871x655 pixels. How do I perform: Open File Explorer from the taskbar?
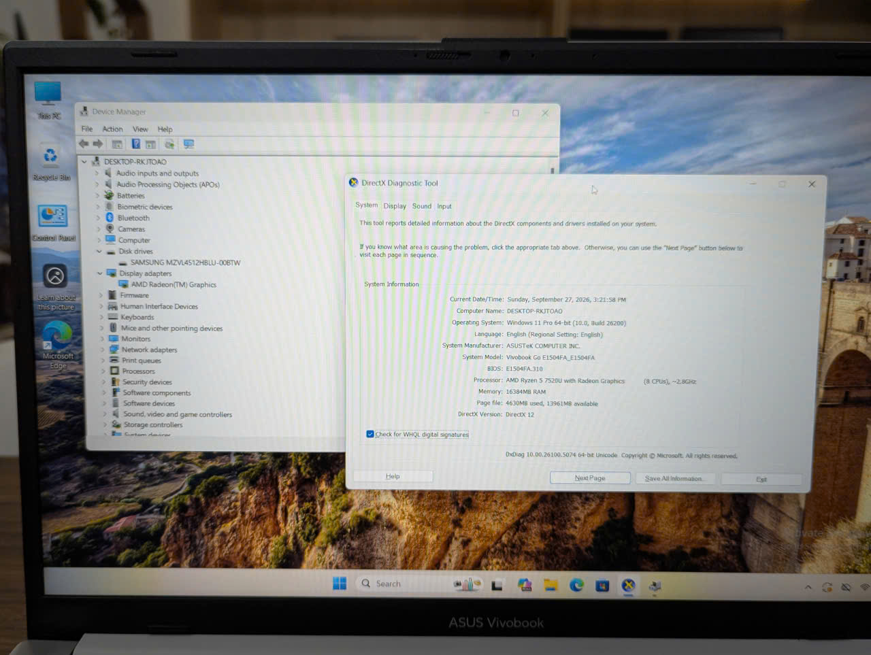tap(550, 585)
